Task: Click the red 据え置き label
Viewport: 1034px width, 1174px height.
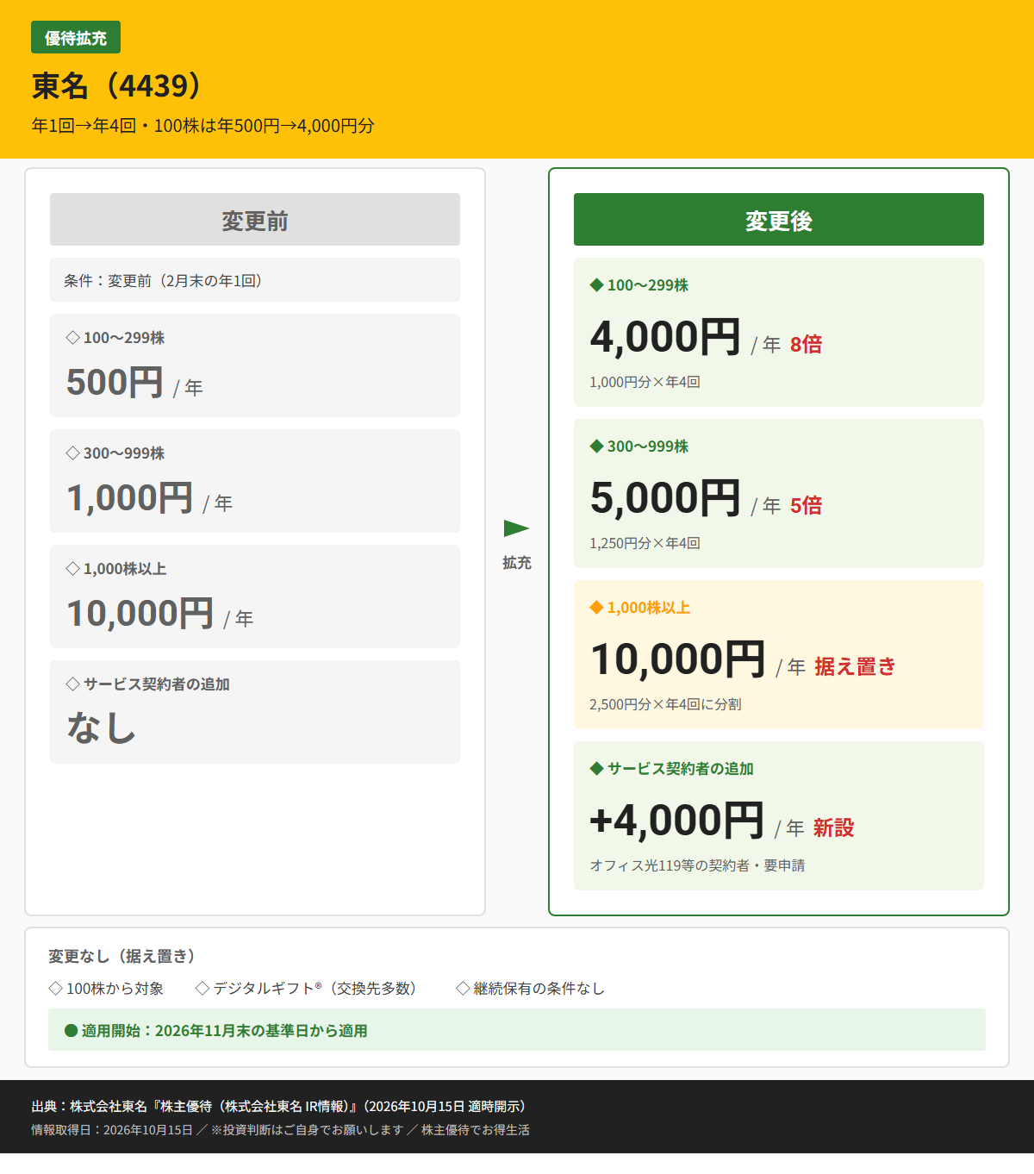Action: (855, 667)
